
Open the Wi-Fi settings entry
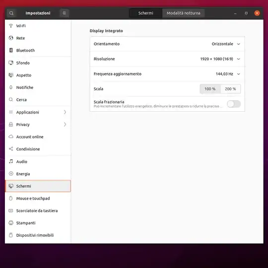[38, 26]
